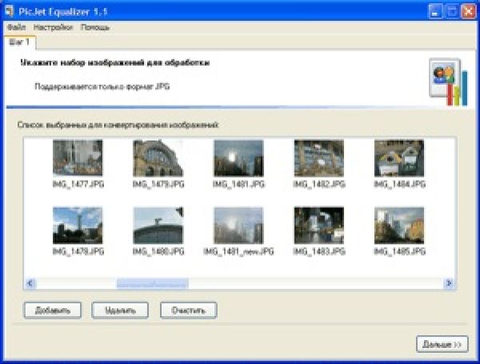
Task: Open the Помощь menu
Action: pos(95,27)
